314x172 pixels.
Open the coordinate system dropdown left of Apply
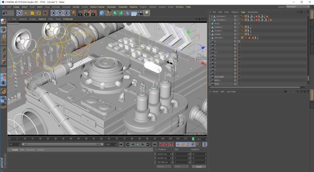pyautogui.click(x=164, y=167)
